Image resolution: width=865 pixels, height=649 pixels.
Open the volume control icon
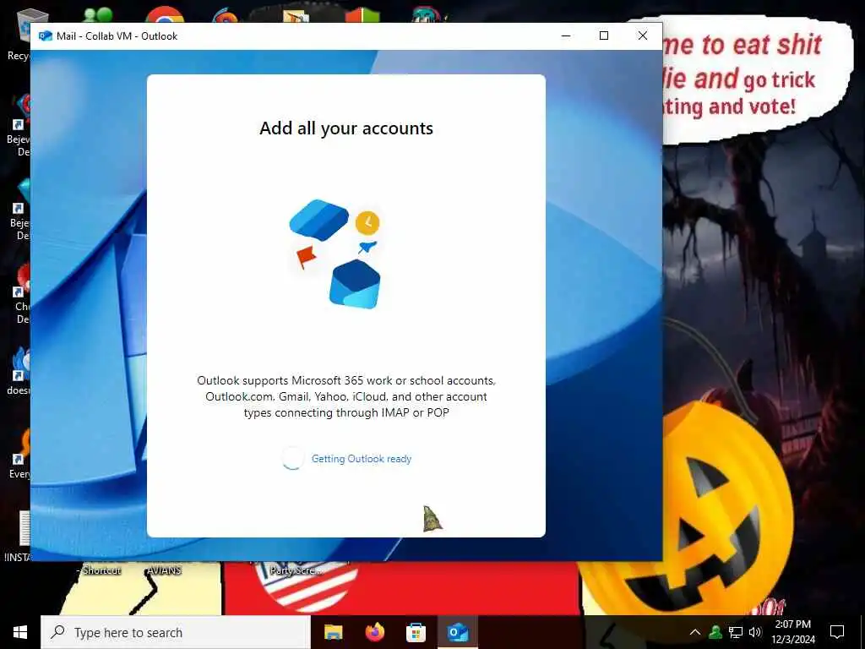[755, 632]
